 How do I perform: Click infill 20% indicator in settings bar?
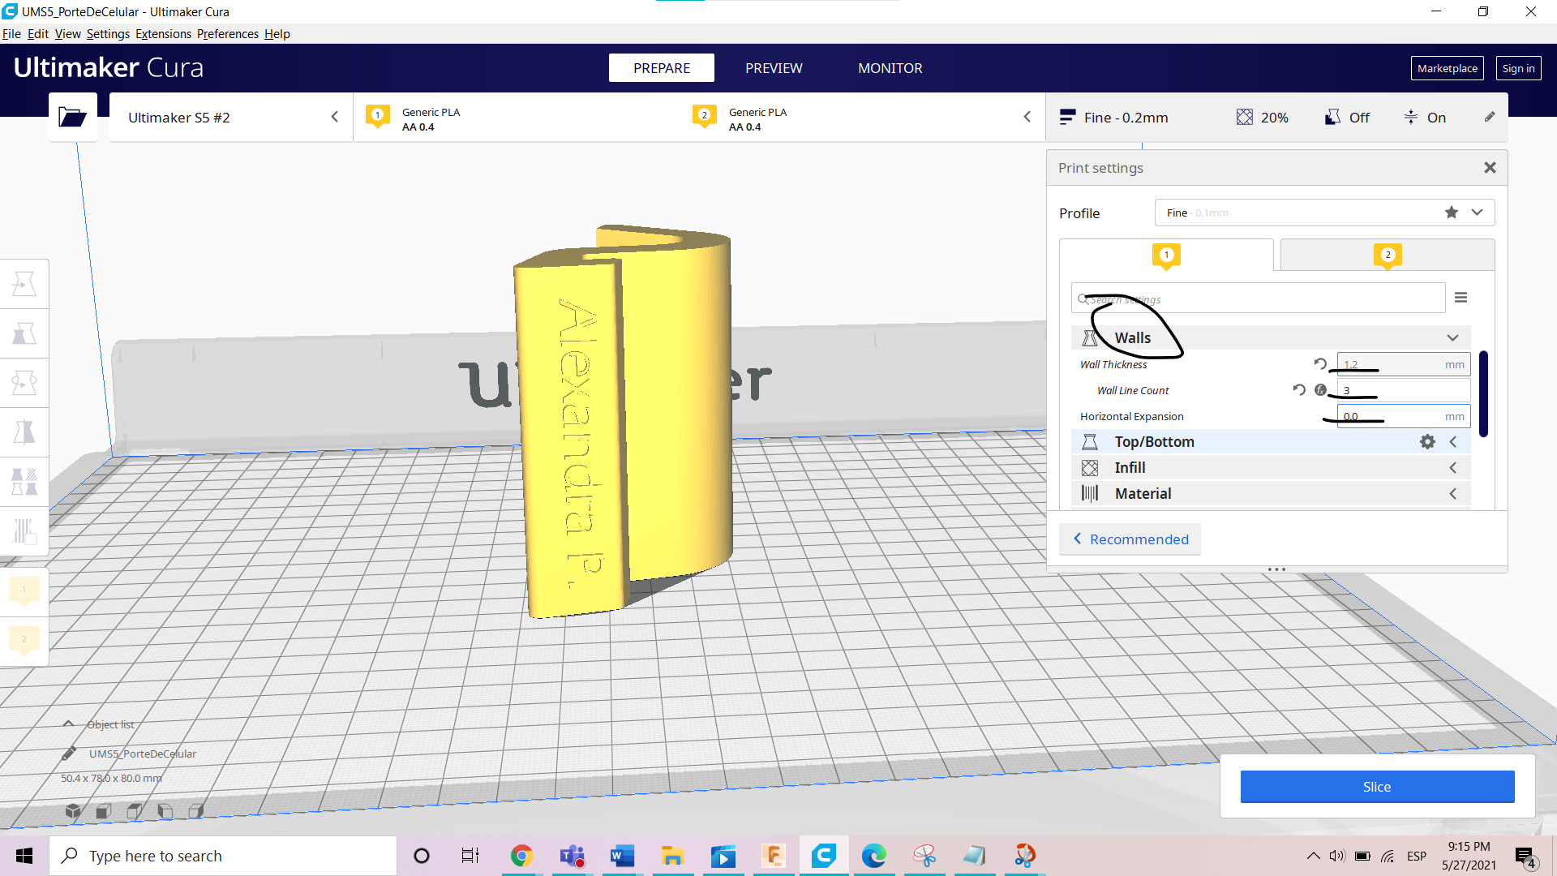(x=1263, y=118)
